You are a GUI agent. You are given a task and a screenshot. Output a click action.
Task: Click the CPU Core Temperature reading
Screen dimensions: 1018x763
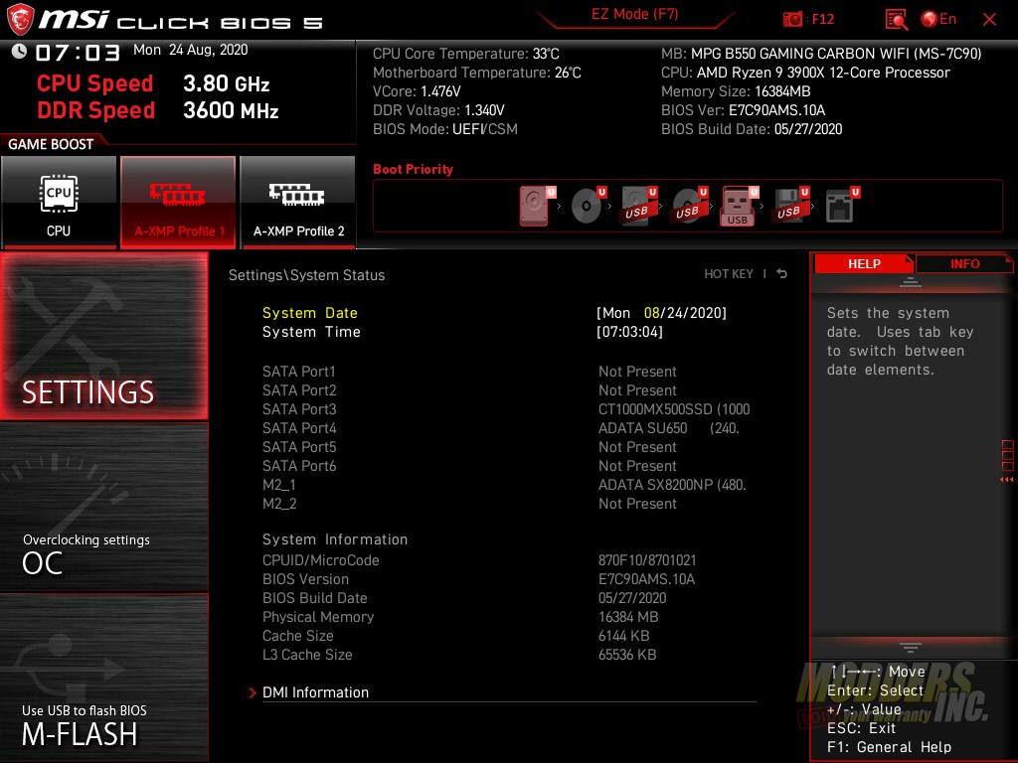pyautogui.click(x=465, y=54)
